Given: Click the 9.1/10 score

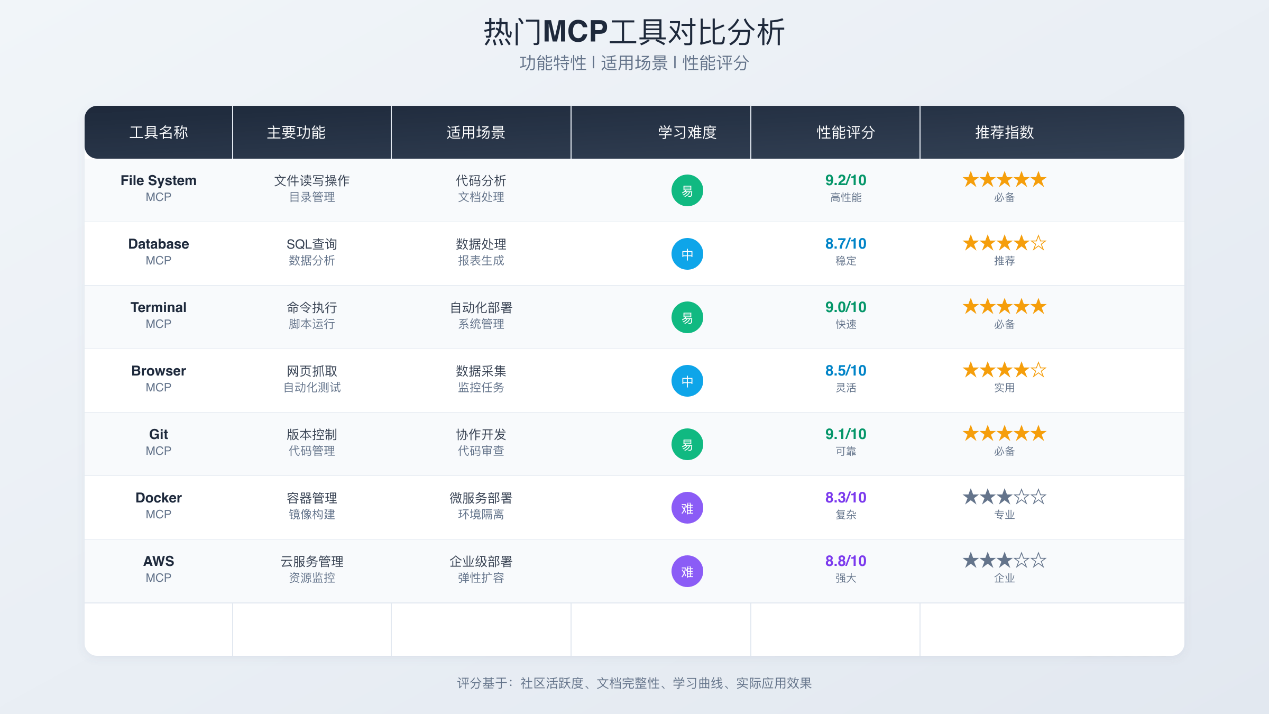Looking at the screenshot, I should click(845, 434).
